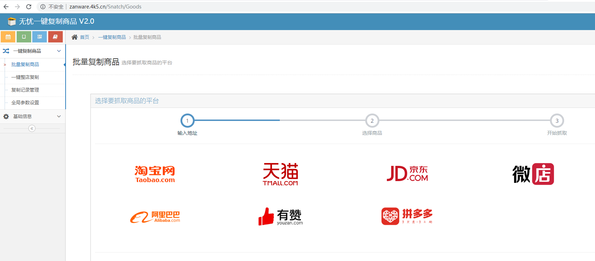Click the gear icon beside 基础信息

click(6, 116)
